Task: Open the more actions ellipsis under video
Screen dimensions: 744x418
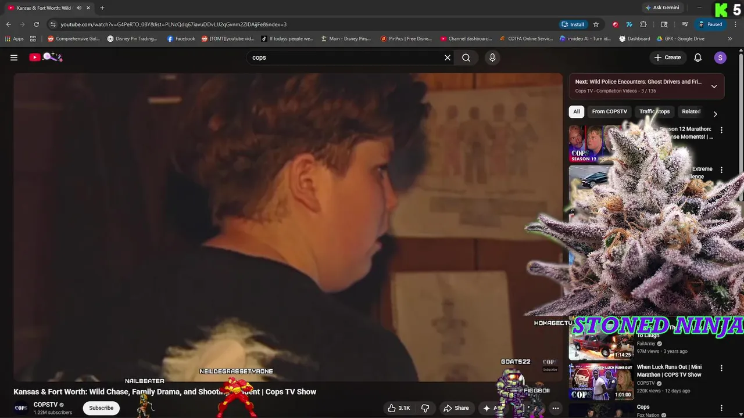Action: (x=556, y=408)
